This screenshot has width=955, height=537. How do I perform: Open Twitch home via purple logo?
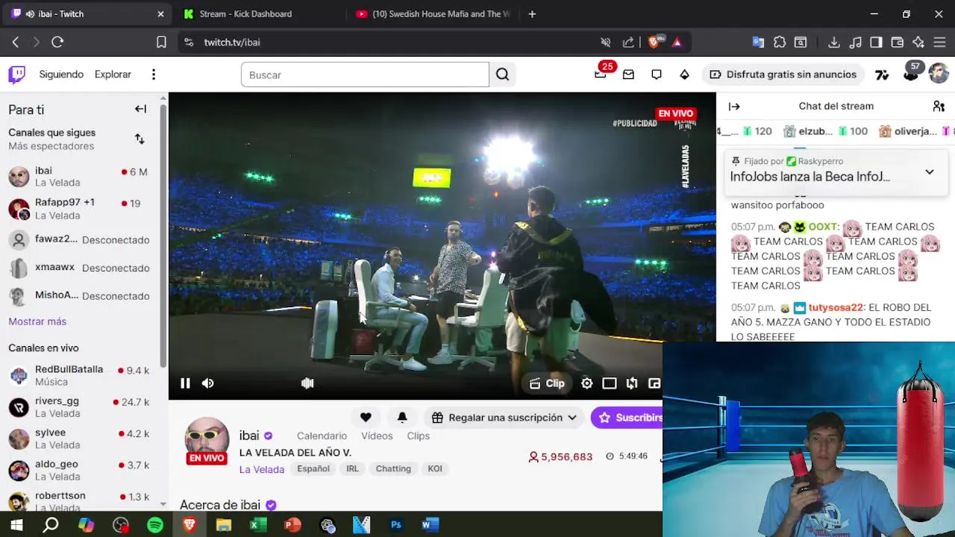(16, 75)
